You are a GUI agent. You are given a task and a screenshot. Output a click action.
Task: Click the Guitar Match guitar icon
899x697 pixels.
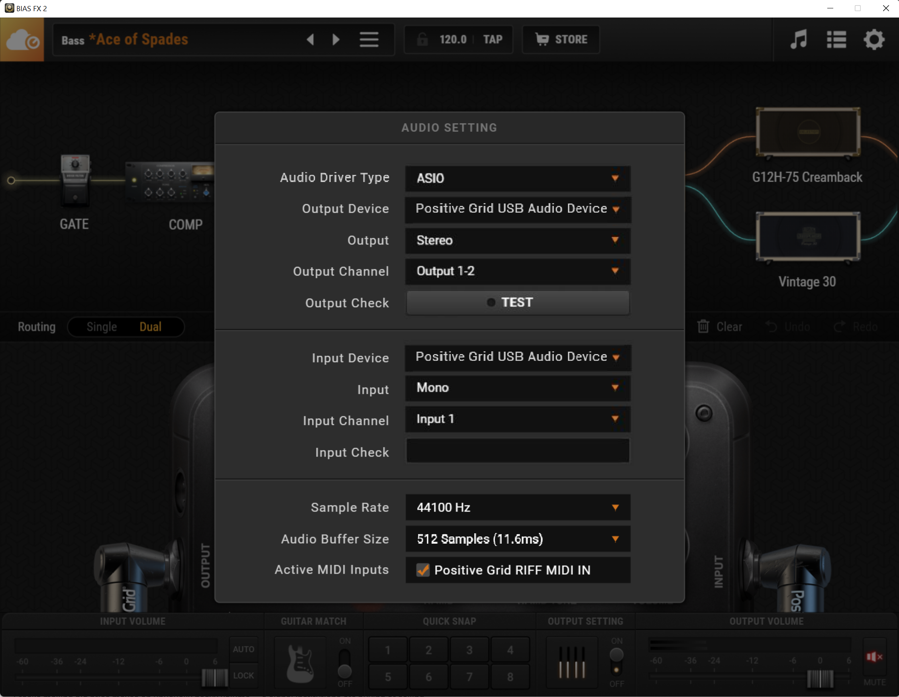300,664
